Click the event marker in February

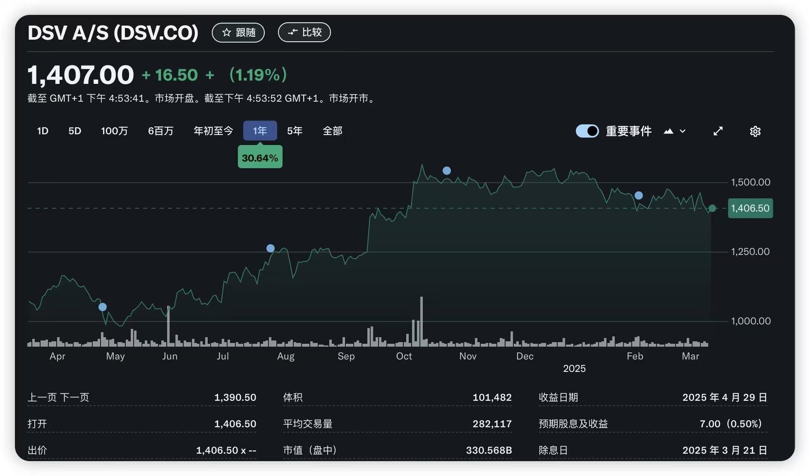point(639,195)
